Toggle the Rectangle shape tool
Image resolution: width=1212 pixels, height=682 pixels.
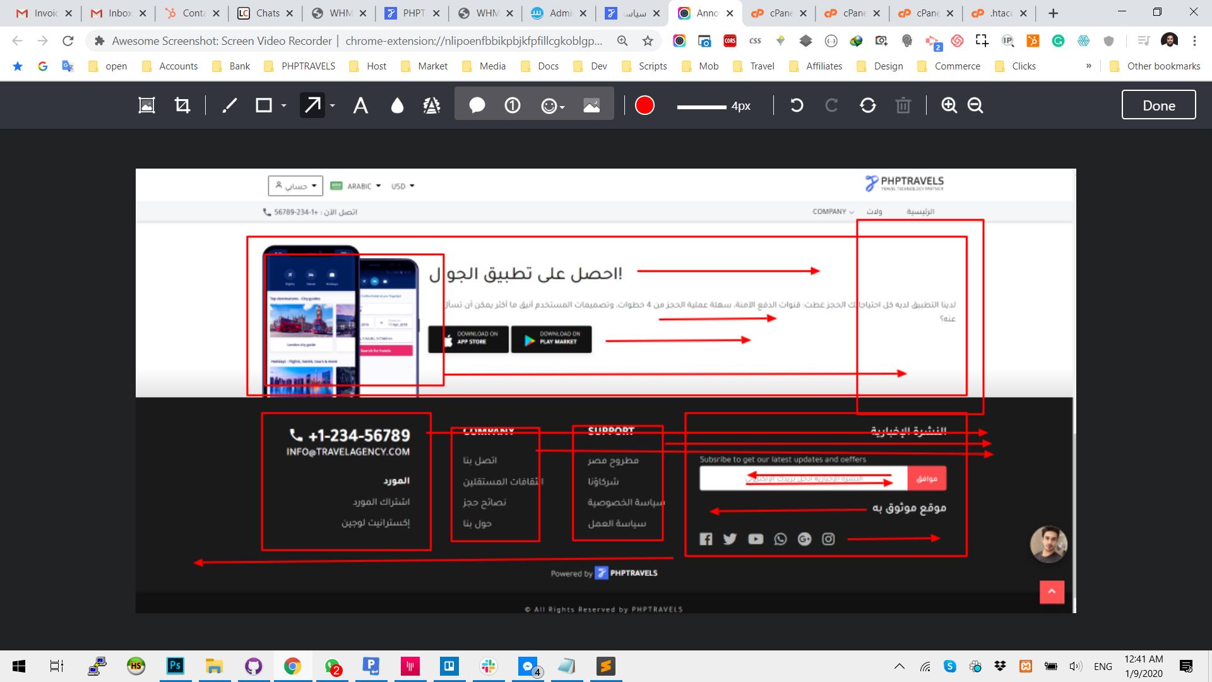pos(263,105)
